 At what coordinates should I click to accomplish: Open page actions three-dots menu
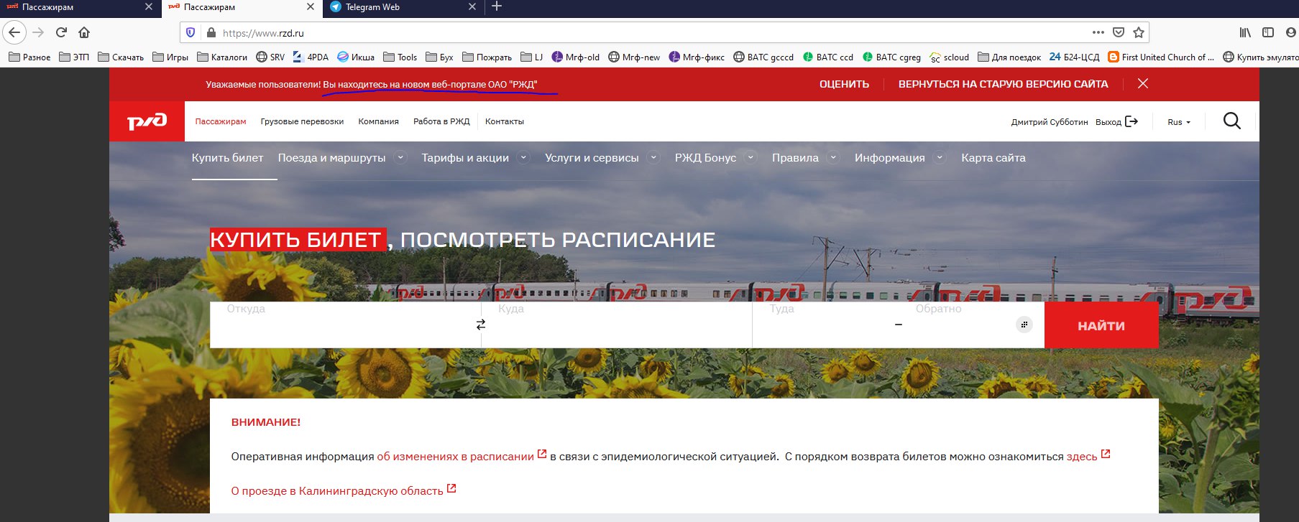1098,32
